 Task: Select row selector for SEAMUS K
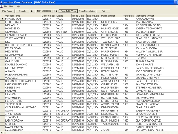(x=2, y=32)
